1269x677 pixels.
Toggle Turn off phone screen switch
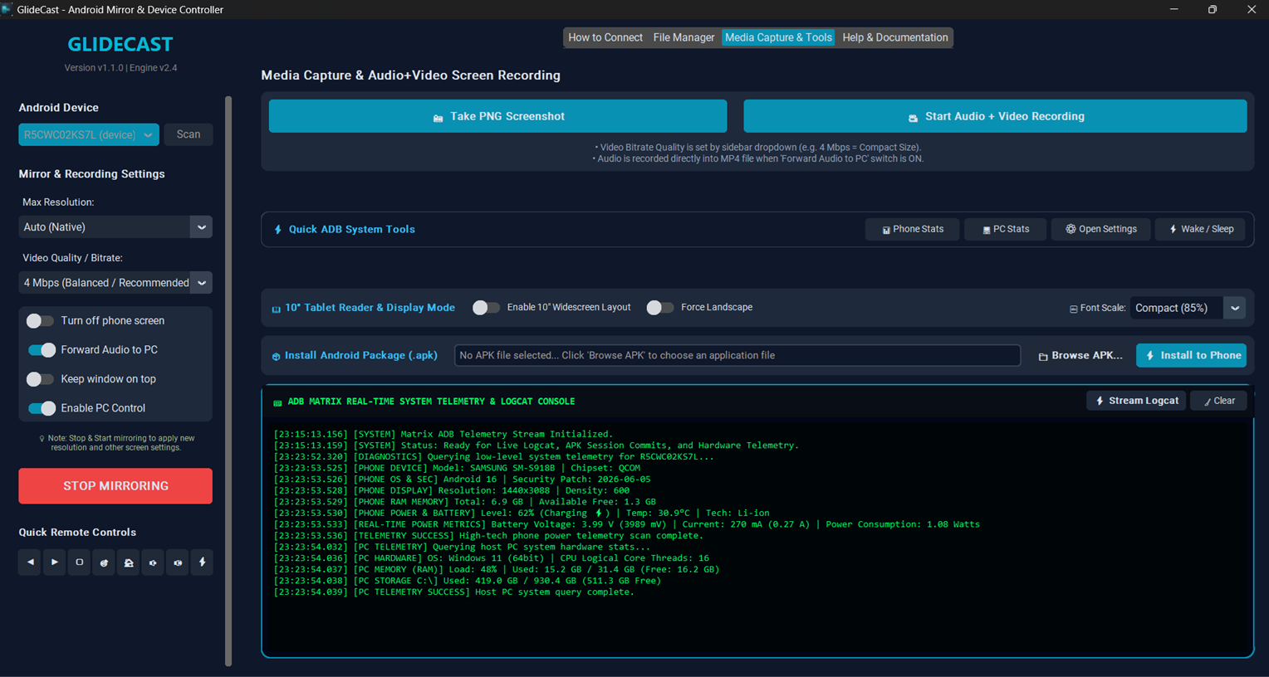click(x=40, y=321)
